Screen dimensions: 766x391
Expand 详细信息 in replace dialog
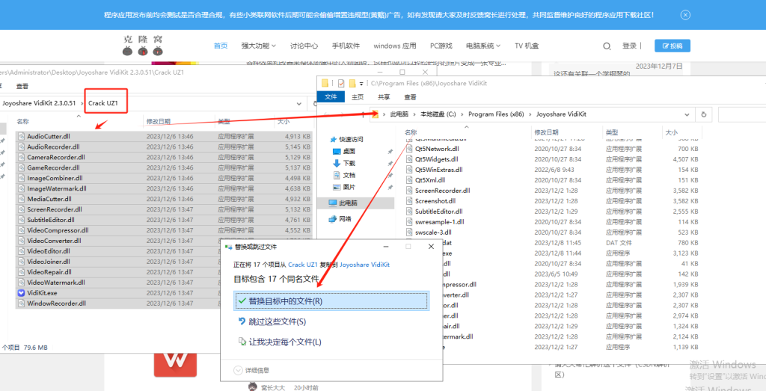[x=252, y=371]
